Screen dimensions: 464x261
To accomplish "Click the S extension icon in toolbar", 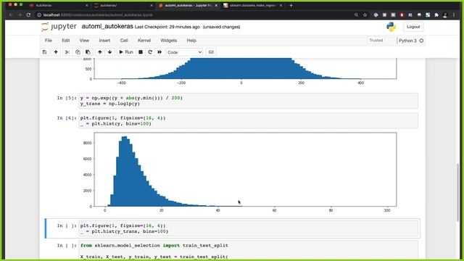I will point(428,14).
